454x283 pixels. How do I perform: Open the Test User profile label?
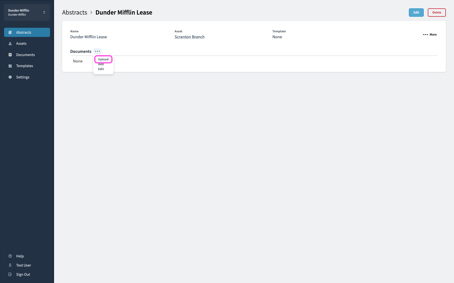pyautogui.click(x=24, y=265)
